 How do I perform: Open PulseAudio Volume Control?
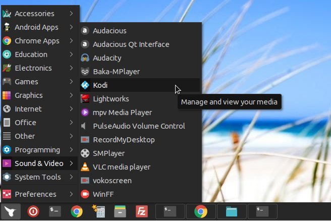click(x=140, y=126)
